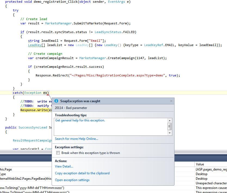This screenshot has height=193, width=227.
Task: Open View Detail for the exception
Action: 64,166
